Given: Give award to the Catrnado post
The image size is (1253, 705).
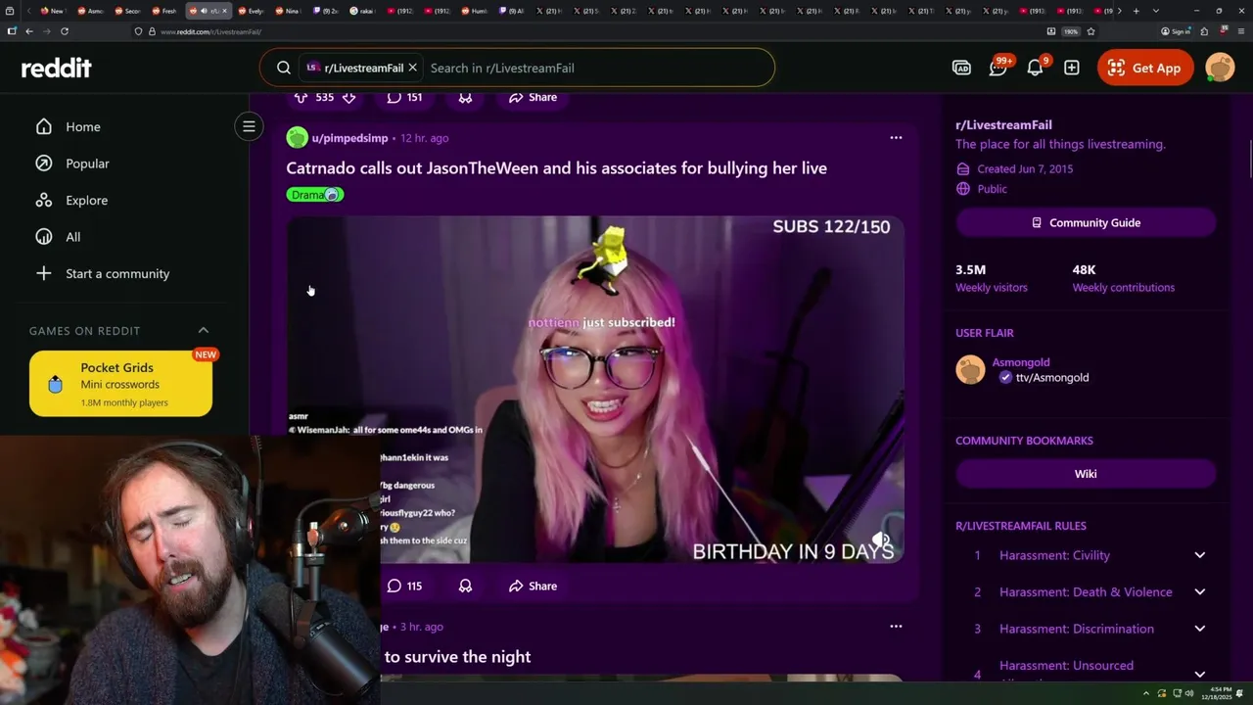Looking at the screenshot, I should coord(466,586).
